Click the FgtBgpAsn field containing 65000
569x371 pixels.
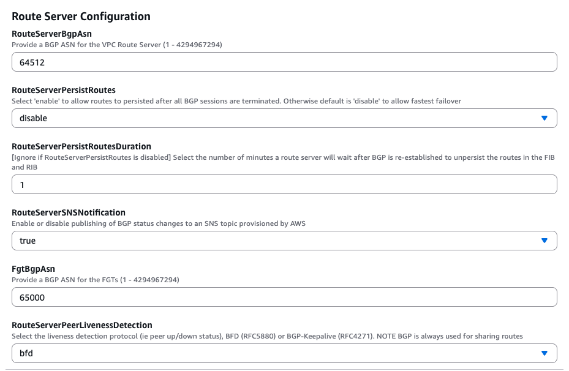coord(284,297)
